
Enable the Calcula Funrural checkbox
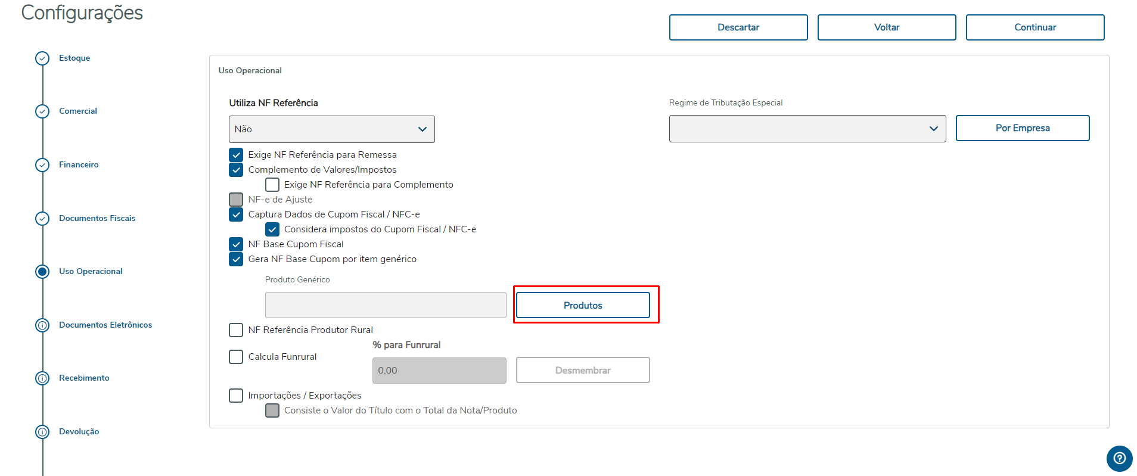pos(236,357)
